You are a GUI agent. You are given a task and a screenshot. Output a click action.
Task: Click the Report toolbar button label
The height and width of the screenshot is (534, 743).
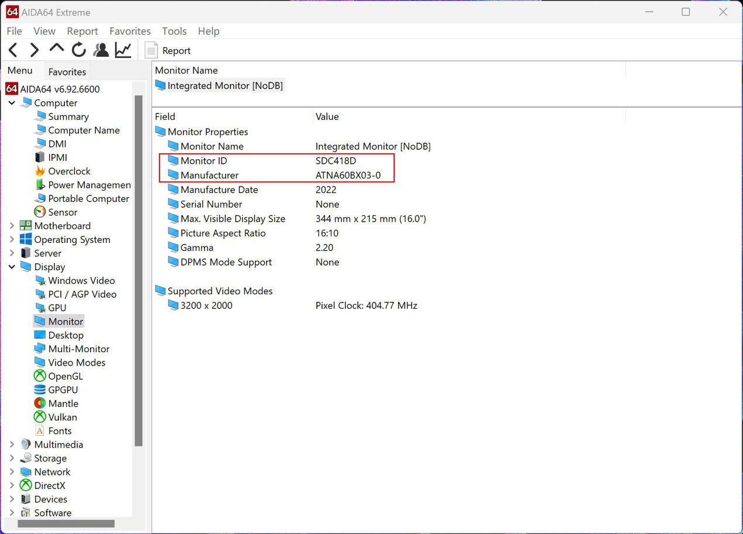point(177,51)
